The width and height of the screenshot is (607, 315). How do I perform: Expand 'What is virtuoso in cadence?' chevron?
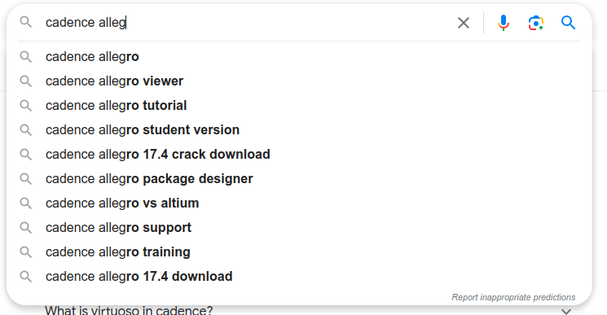566,311
